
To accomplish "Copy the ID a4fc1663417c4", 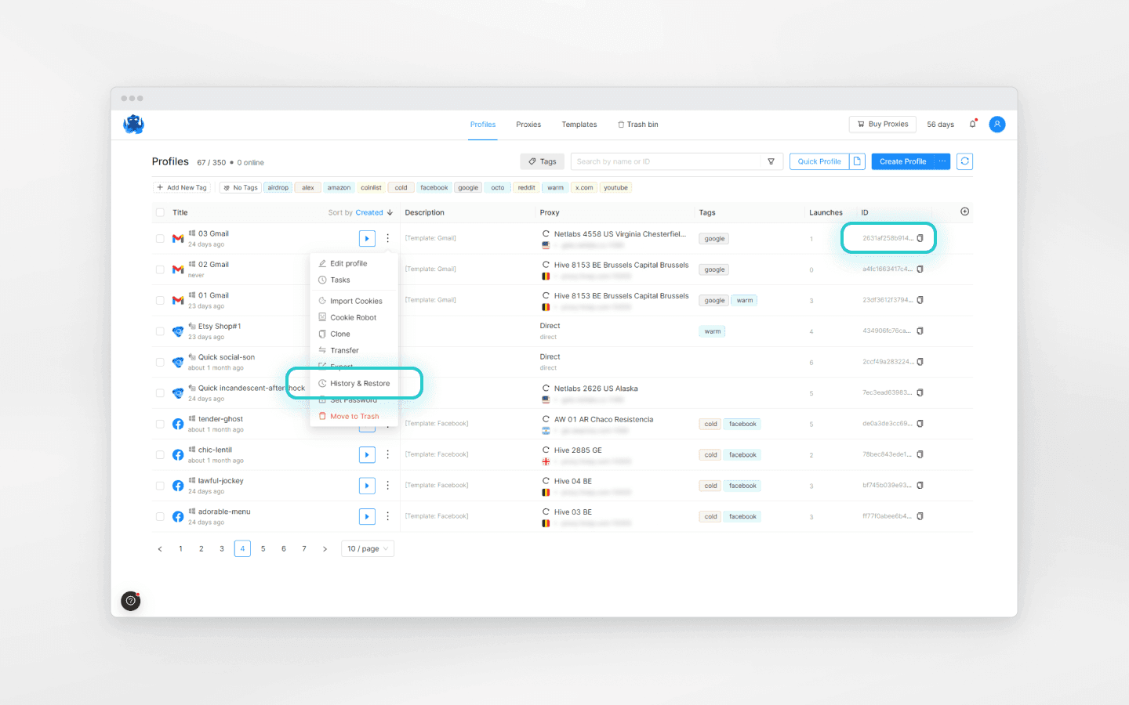I will pyautogui.click(x=920, y=269).
